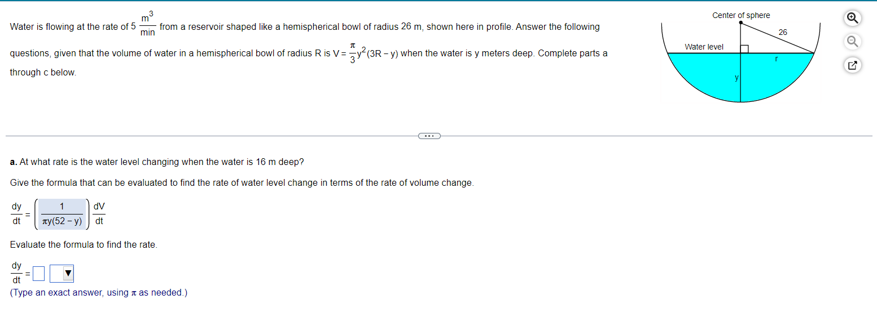The image size is (877, 335).
Task: Click the r label on the water surface
Action: pyautogui.click(x=776, y=58)
